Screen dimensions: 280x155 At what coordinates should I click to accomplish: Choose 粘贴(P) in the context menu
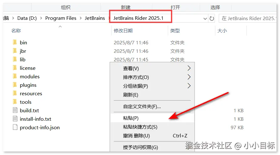coord(152,118)
